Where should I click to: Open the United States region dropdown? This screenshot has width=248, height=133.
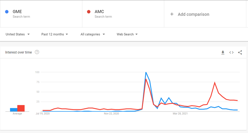(x=18, y=34)
